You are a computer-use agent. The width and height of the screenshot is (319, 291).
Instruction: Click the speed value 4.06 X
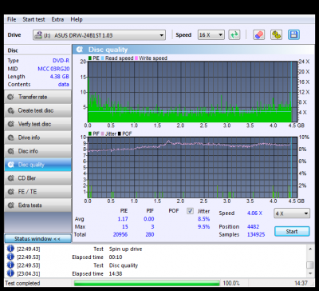[x=254, y=213]
